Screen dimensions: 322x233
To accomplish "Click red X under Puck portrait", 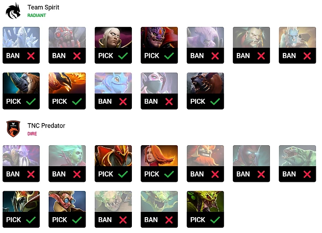I will pyautogui.click(x=123, y=101).
